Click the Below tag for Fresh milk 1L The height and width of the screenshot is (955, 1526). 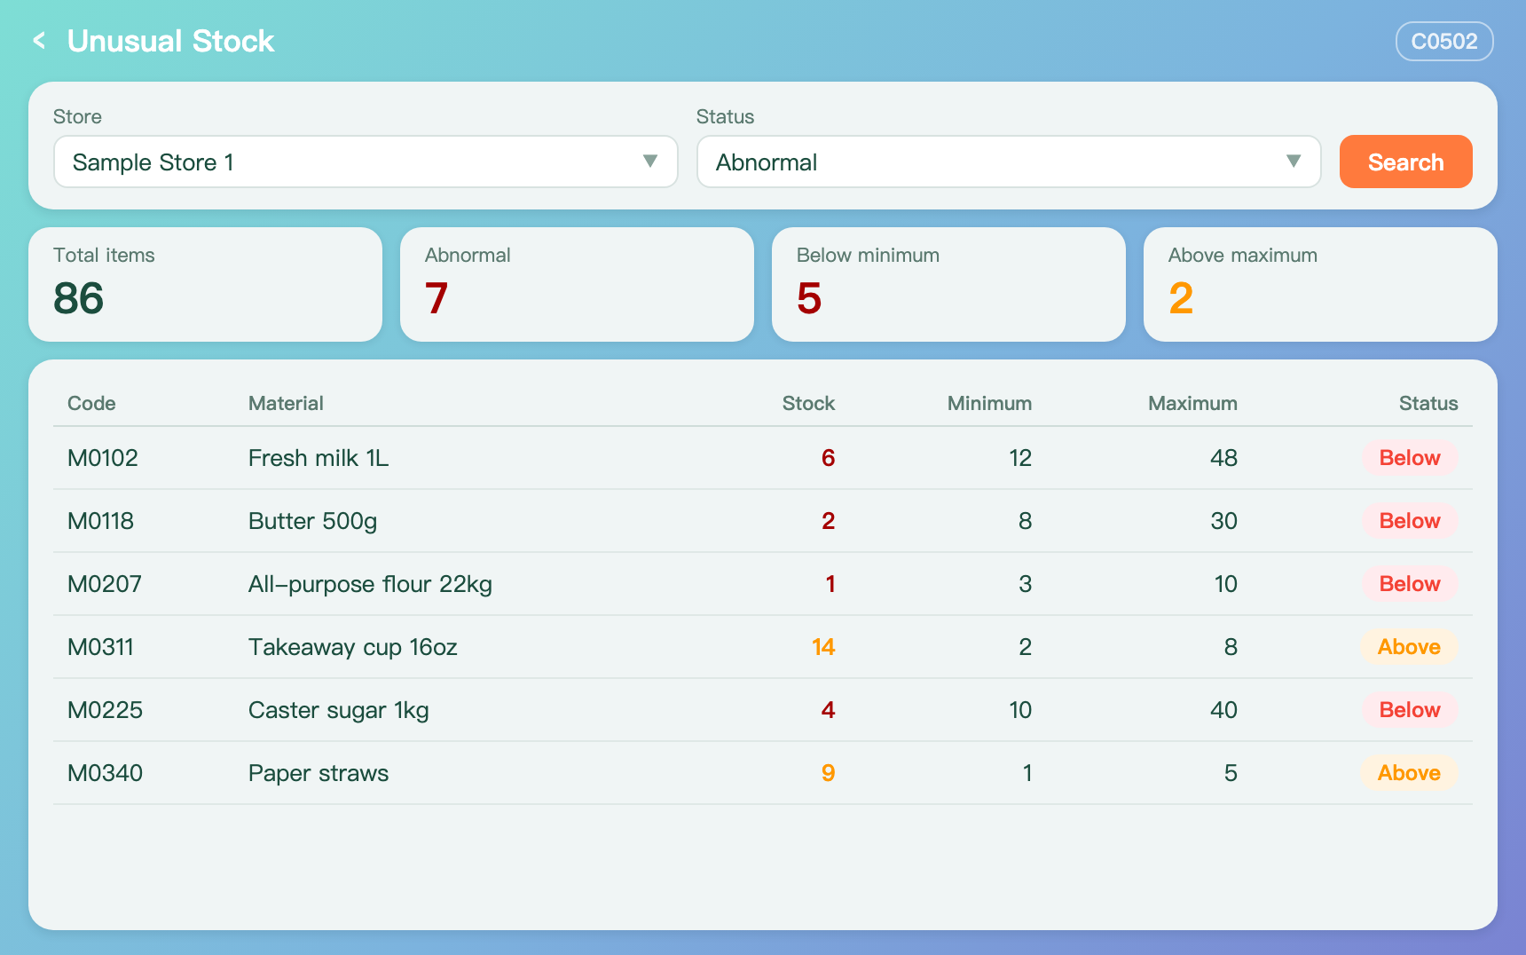click(x=1410, y=458)
